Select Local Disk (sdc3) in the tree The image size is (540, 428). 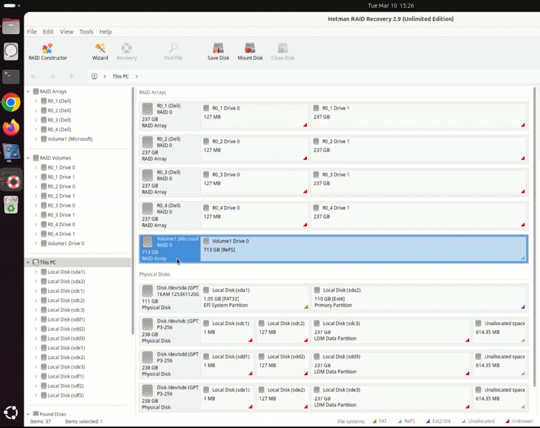pos(66,310)
